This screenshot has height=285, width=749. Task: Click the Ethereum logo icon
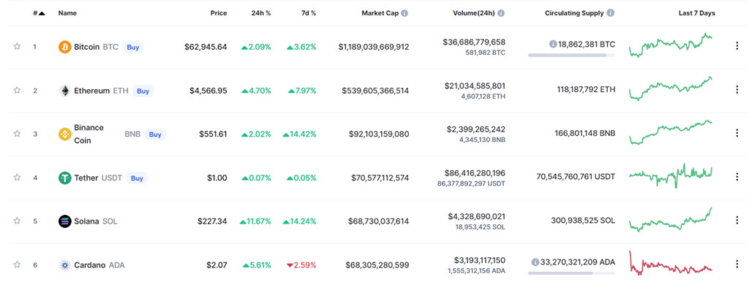(64, 90)
